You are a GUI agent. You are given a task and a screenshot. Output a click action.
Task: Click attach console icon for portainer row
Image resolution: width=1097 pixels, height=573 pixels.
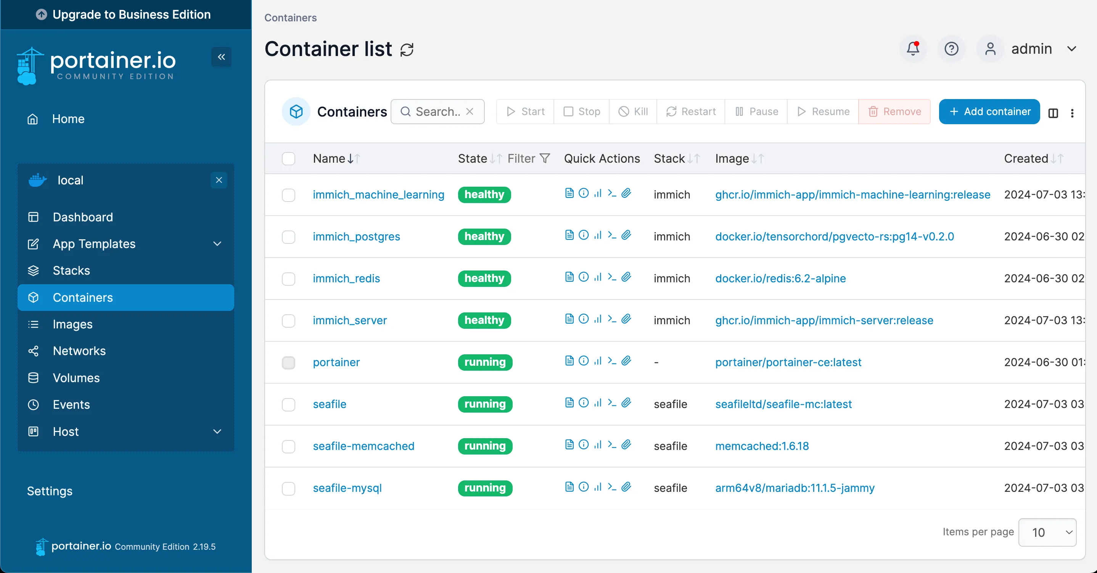coord(626,361)
